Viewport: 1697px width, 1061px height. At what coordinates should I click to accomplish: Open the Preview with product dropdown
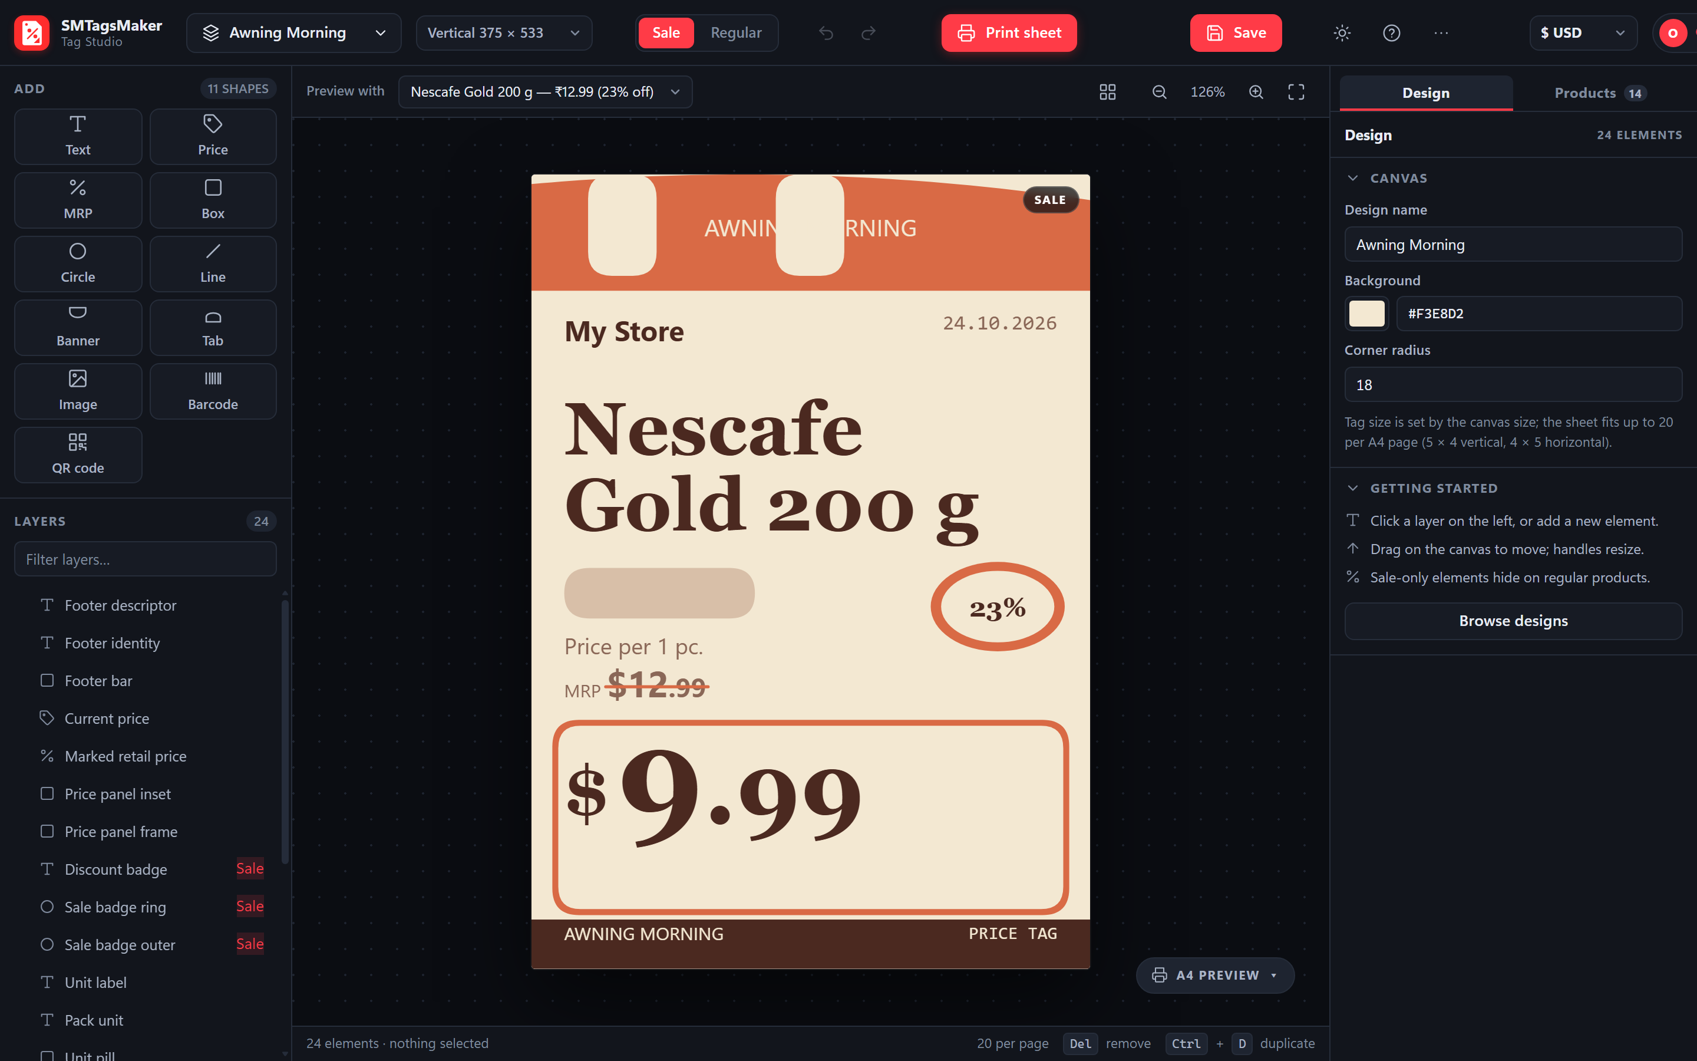pos(545,92)
